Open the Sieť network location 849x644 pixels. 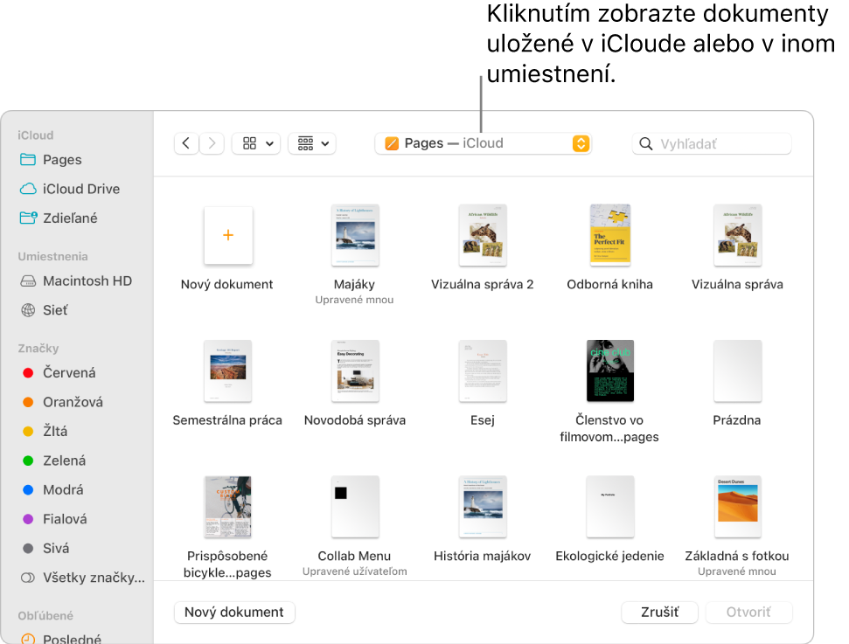[x=45, y=310]
